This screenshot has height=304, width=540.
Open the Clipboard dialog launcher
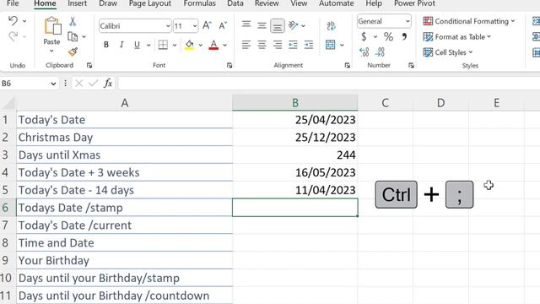89,65
